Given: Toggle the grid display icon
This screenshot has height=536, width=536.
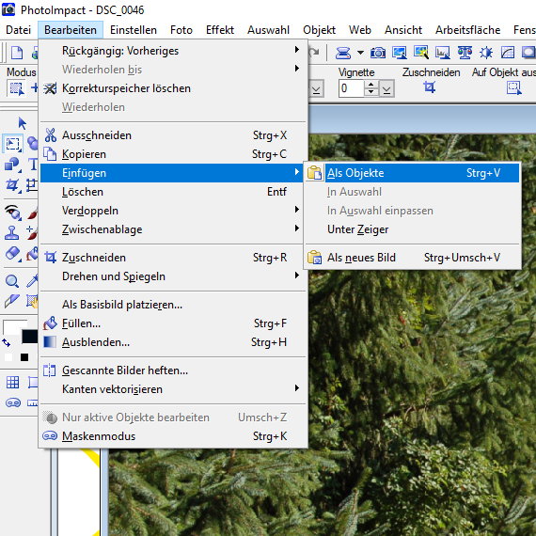Looking at the screenshot, I should 12,383.
